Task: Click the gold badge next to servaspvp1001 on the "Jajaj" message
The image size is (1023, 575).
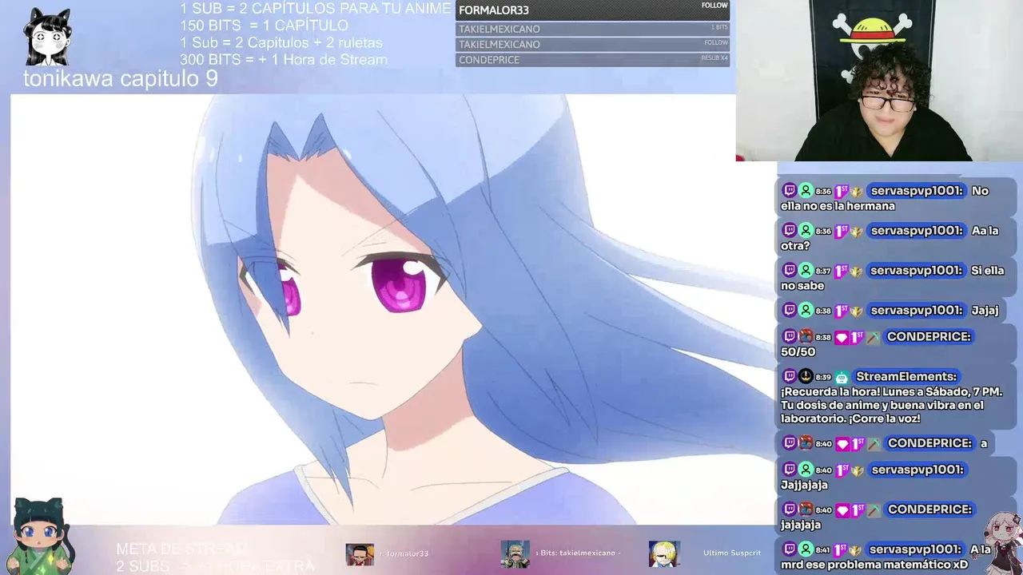Action: pyautogui.click(x=856, y=311)
